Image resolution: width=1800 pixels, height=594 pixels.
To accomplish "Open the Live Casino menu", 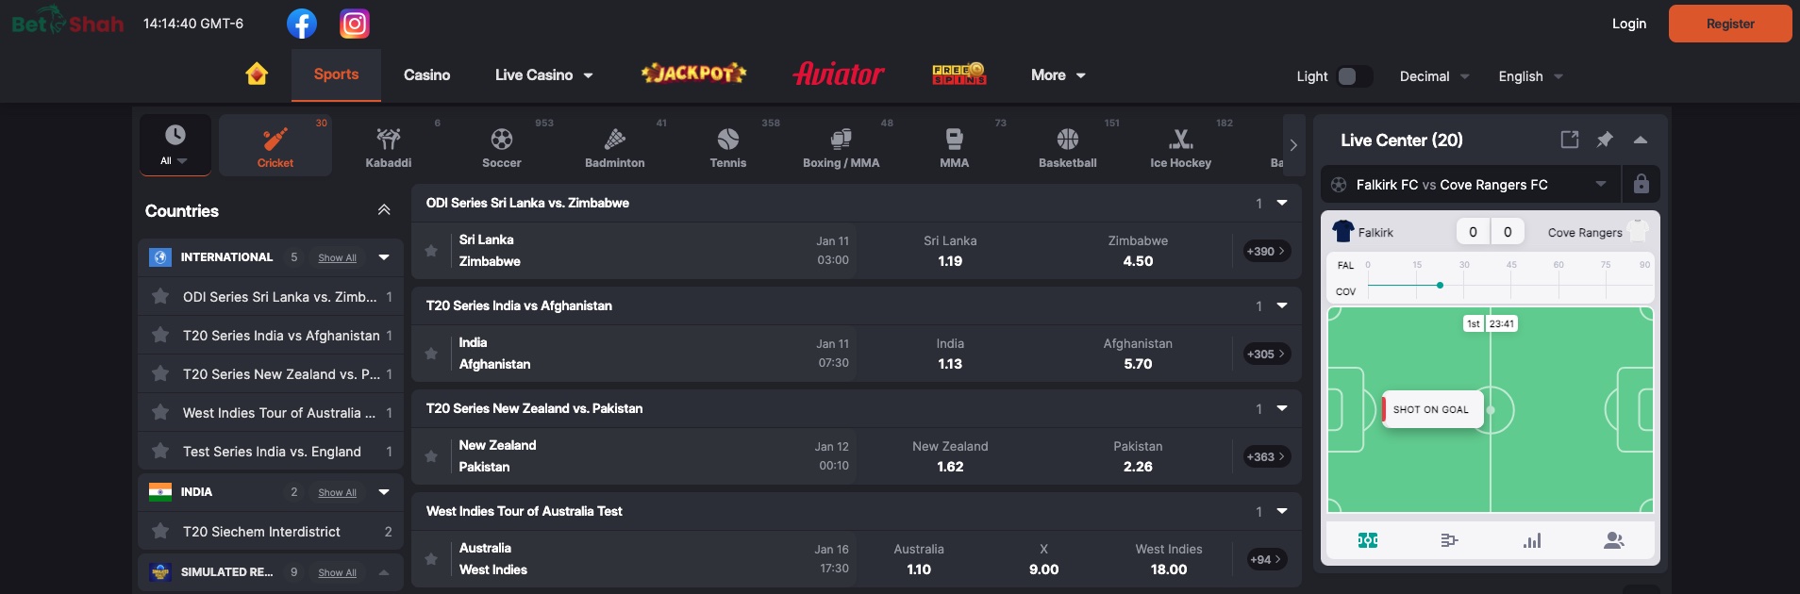I will [543, 74].
